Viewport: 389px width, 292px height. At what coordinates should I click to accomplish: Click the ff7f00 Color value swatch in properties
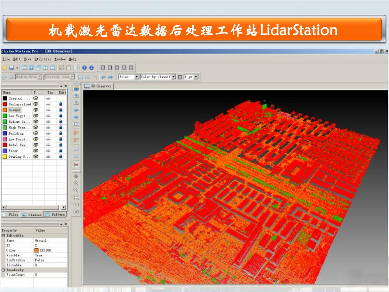(x=36, y=250)
